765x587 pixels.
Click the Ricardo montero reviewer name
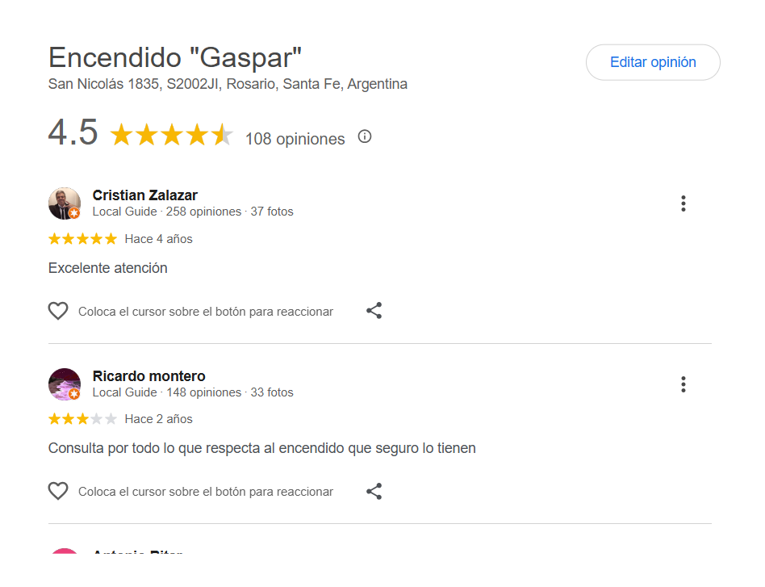[149, 376]
